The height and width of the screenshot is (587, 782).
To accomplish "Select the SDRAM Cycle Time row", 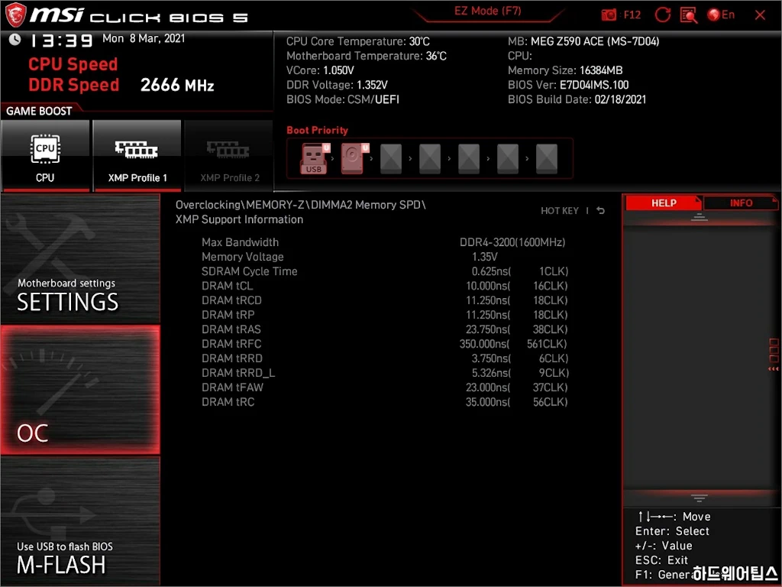I will pos(384,271).
